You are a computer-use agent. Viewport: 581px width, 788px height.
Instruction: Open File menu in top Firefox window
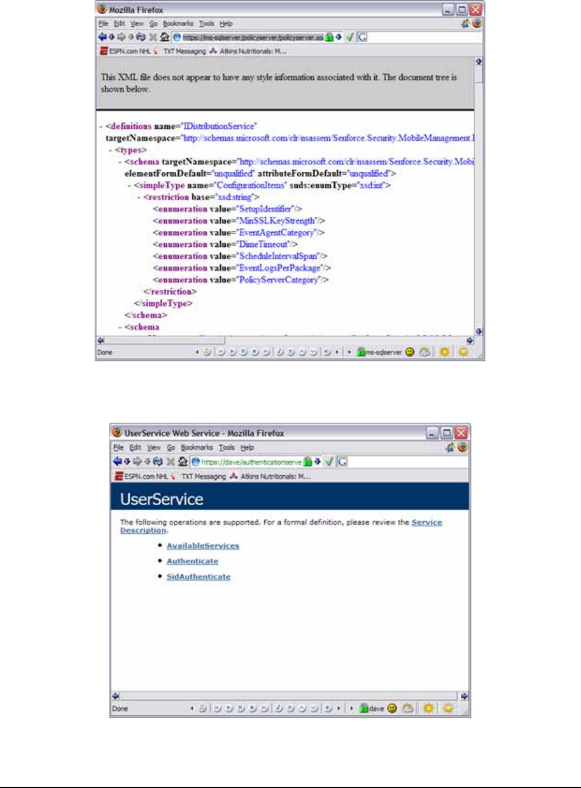(x=103, y=24)
